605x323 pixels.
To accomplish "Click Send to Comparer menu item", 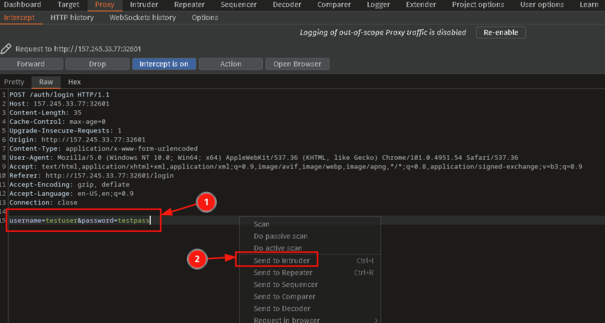I will 285,296.
